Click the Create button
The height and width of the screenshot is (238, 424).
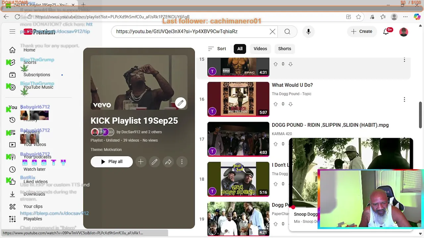click(x=361, y=31)
